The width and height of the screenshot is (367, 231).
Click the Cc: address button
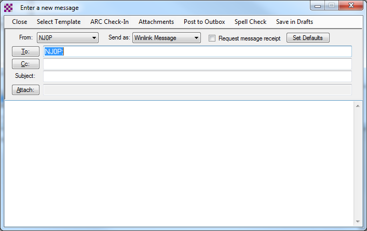point(25,64)
